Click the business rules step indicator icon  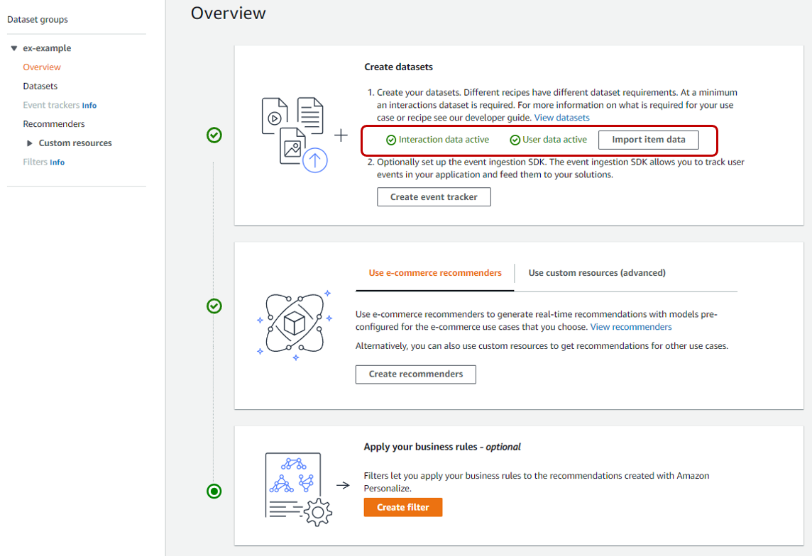pos(214,491)
